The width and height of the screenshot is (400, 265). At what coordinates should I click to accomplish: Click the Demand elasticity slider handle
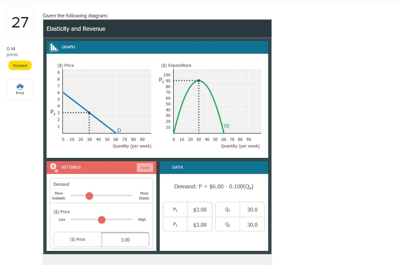pos(89,196)
